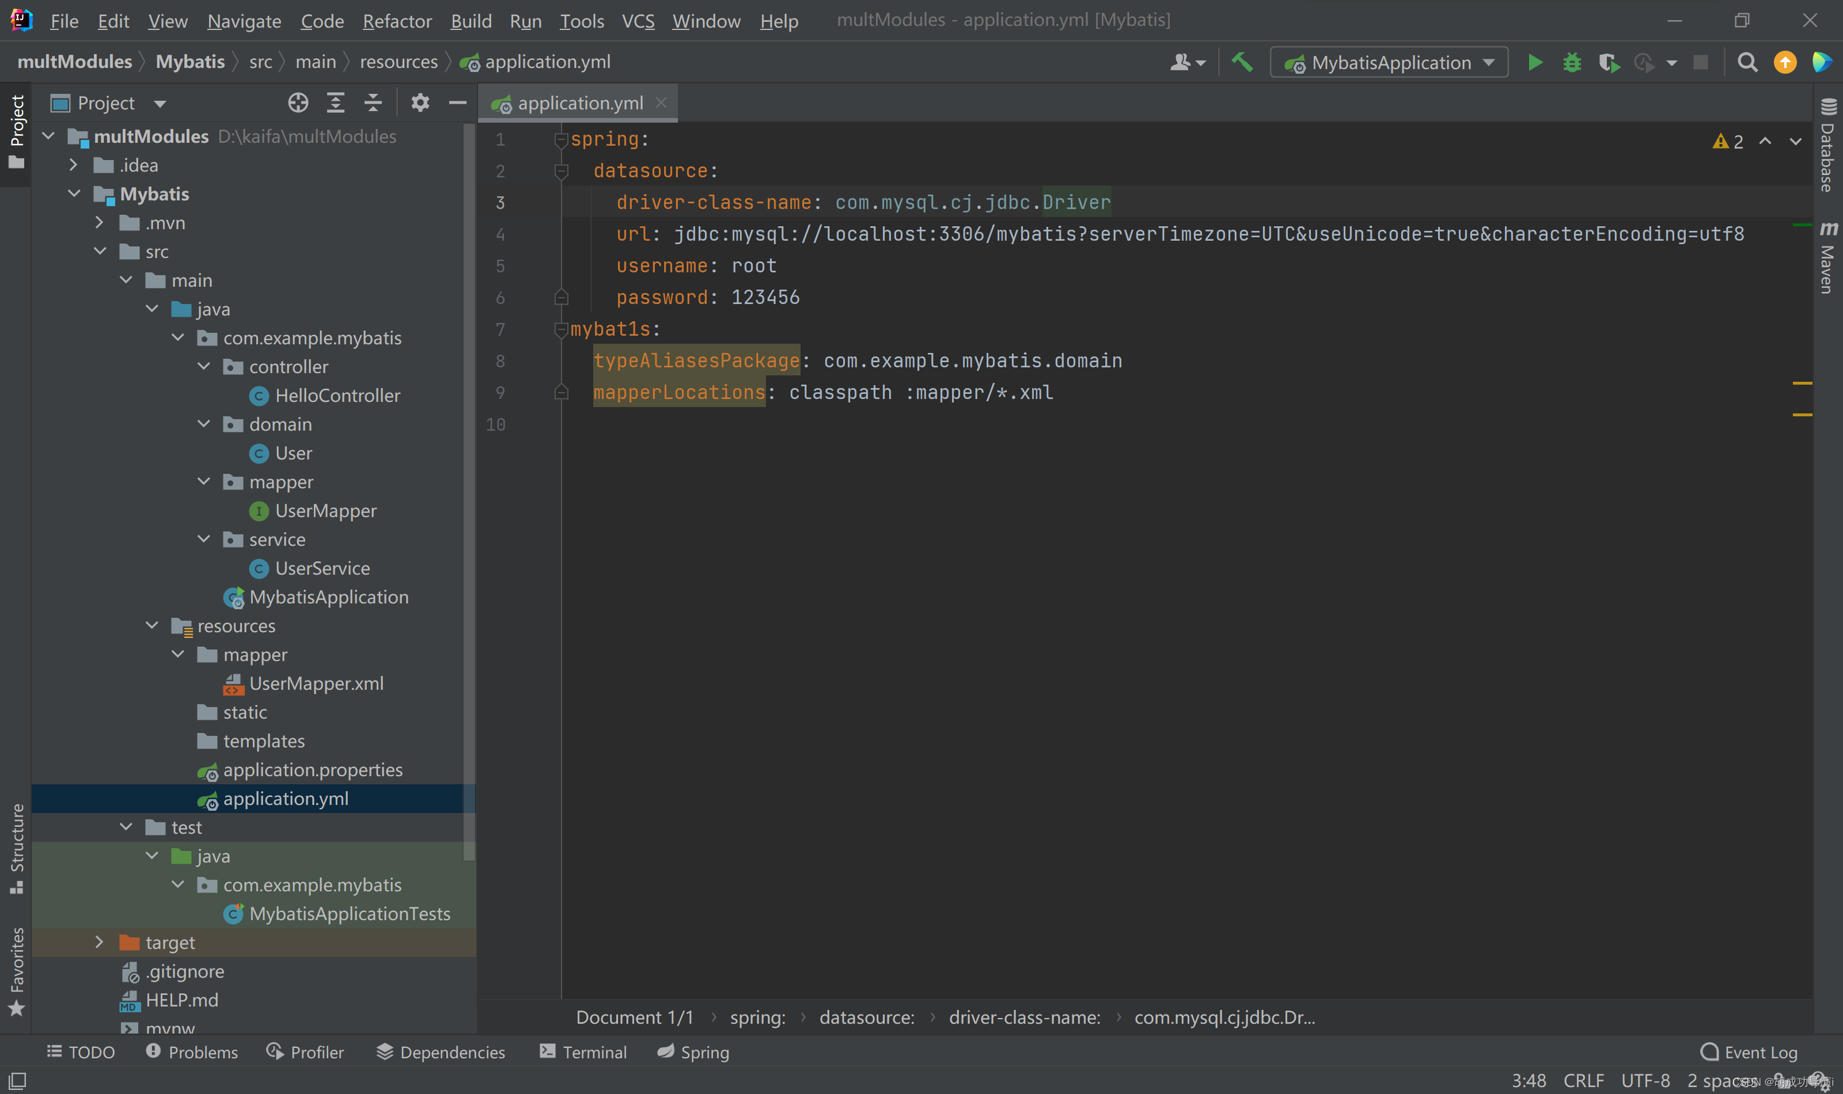Open Search Everywhere magnifier icon

1746,63
